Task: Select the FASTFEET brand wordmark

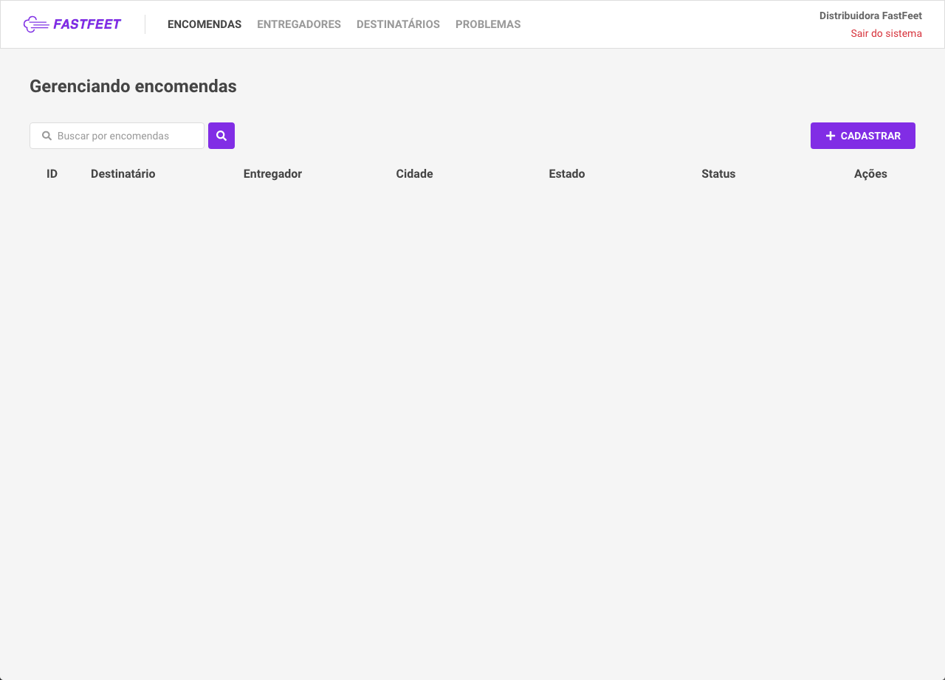Action: [86, 24]
